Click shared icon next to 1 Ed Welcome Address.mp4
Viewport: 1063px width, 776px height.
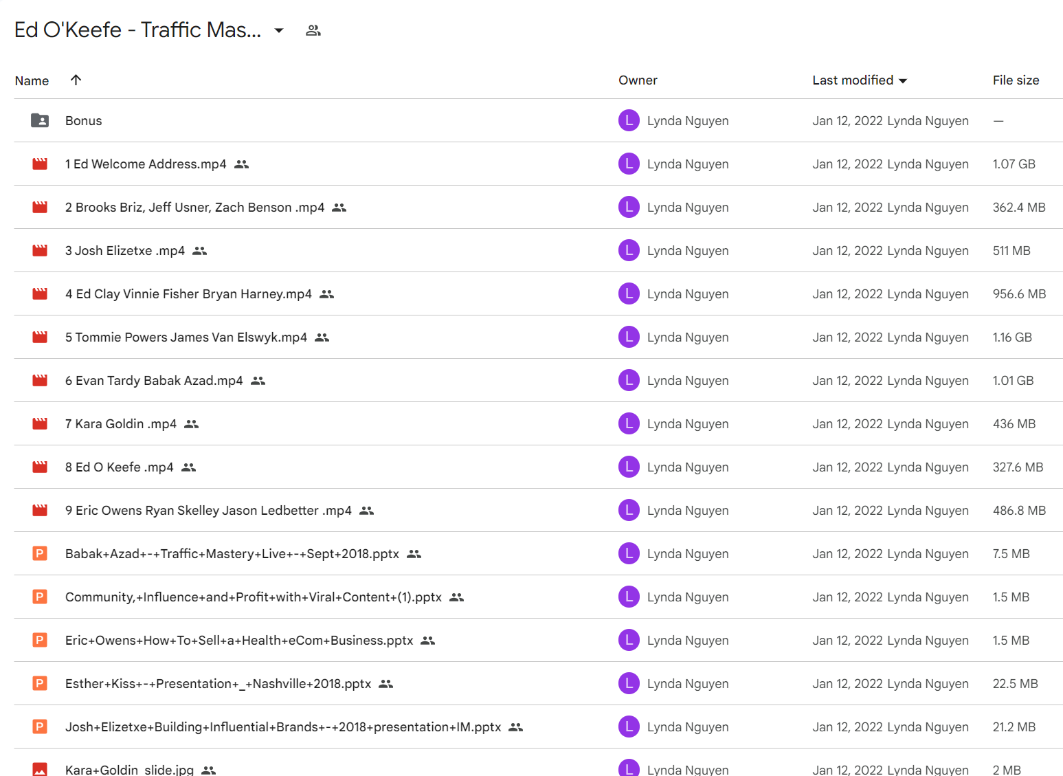(x=242, y=164)
